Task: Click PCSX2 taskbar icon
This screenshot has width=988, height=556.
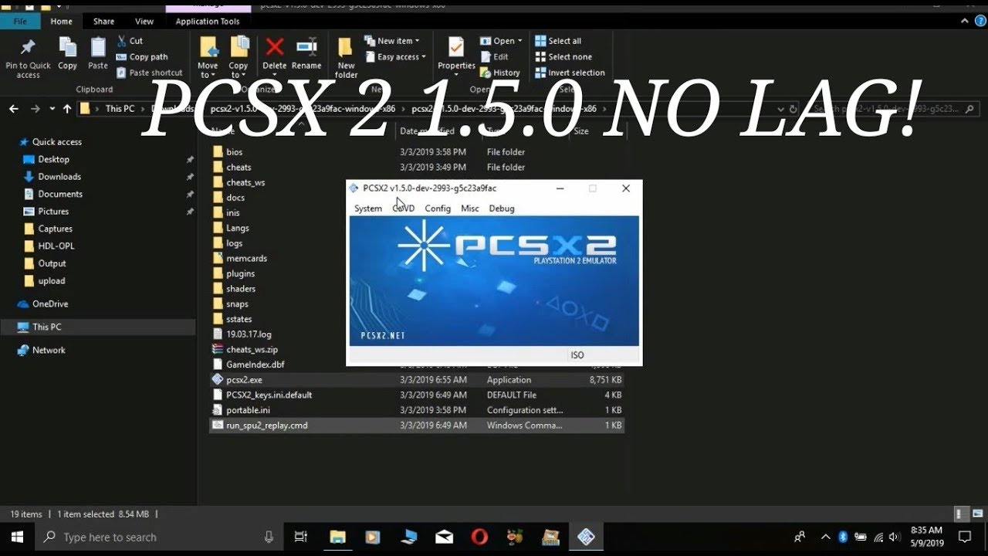Action: coord(586,537)
